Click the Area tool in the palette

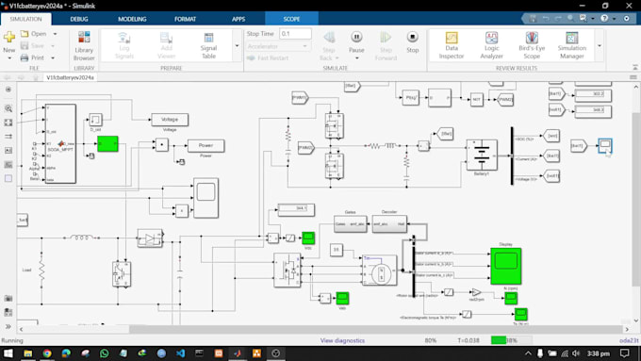pos(8,178)
